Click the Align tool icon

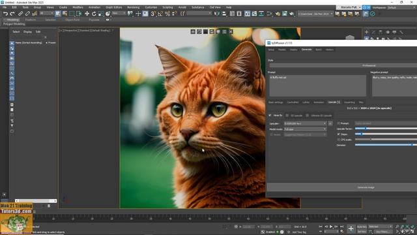click(224, 14)
